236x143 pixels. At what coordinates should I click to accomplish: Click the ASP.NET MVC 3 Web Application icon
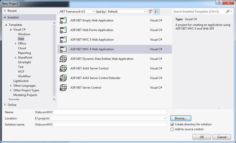point(63,40)
